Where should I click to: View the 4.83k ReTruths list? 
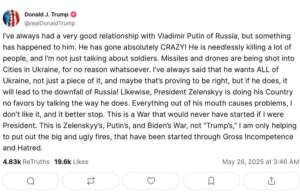coord(26,162)
